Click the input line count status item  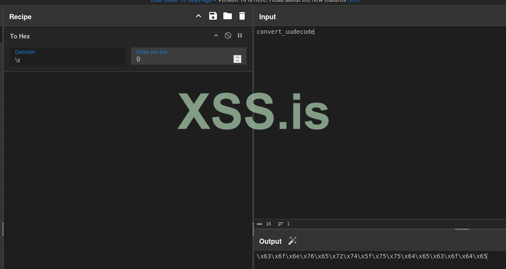284,224
